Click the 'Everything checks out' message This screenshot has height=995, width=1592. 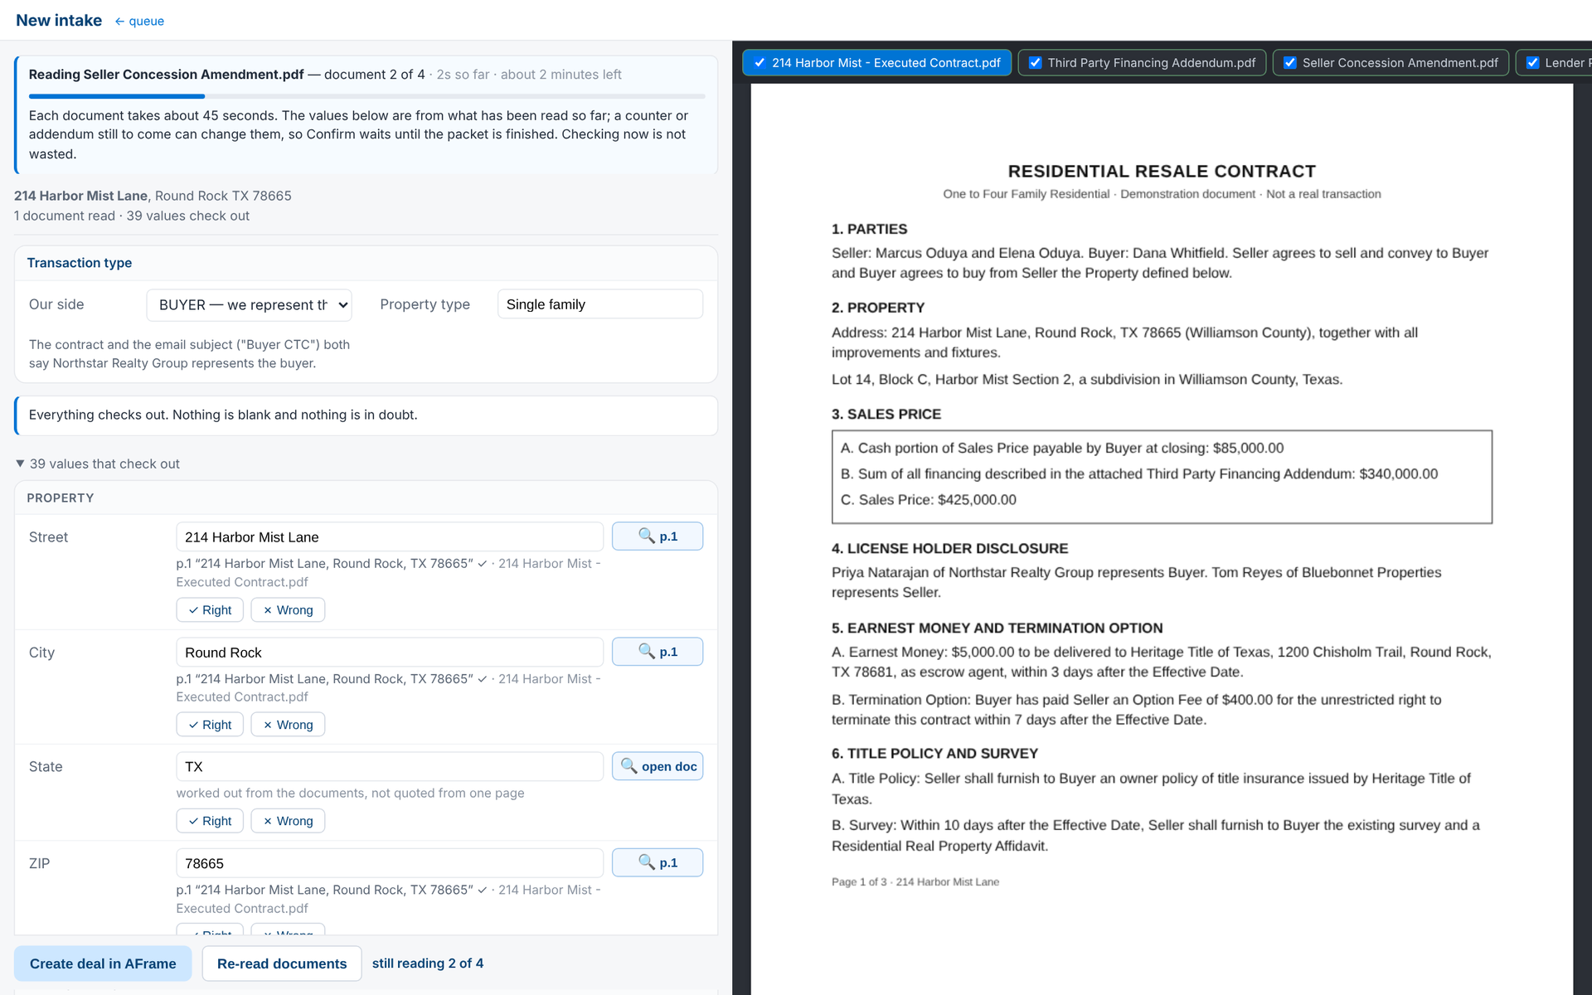tap(366, 415)
